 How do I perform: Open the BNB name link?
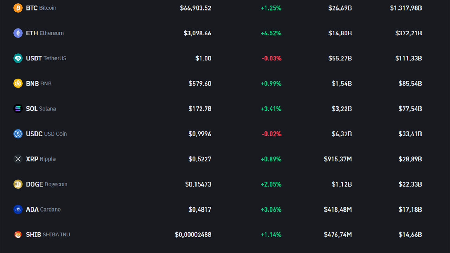click(39, 83)
